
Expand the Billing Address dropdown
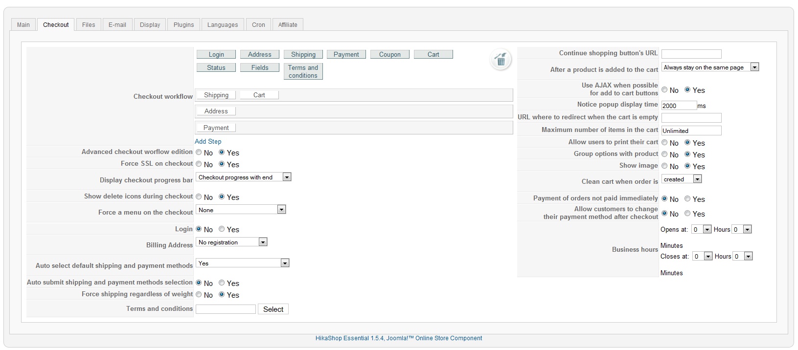tap(231, 242)
